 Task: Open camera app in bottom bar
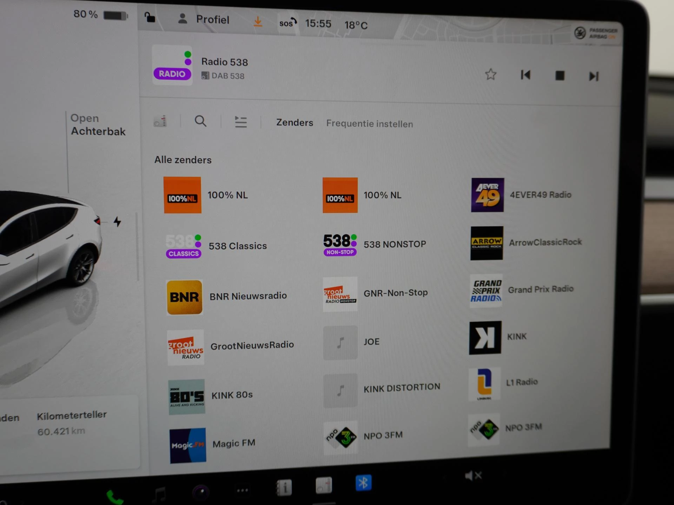201,492
